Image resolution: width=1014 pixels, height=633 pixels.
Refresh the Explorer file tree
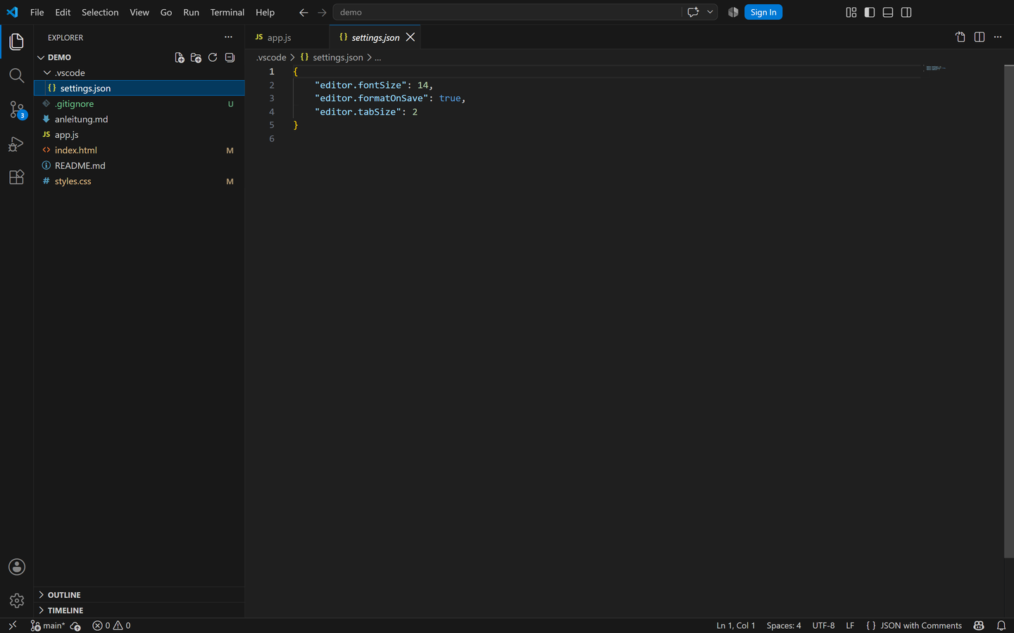tap(213, 58)
